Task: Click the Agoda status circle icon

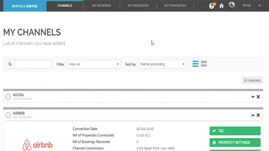Action: [8, 97]
